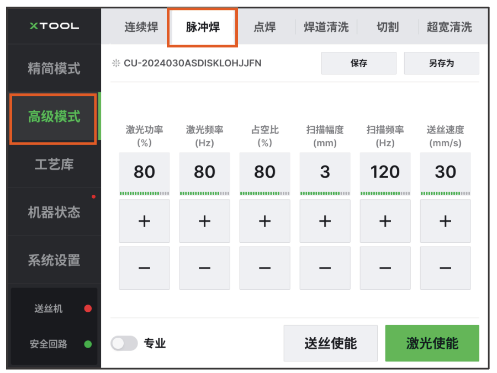Decrease scan frequency with minus button
The height and width of the screenshot is (373, 497).
(x=385, y=268)
